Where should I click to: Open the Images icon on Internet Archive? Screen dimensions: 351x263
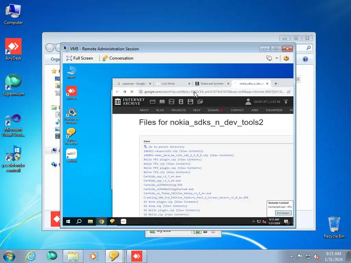tap(200, 102)
